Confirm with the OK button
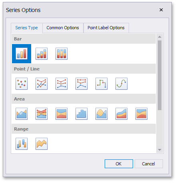177x183 pixels. [119, 164]
